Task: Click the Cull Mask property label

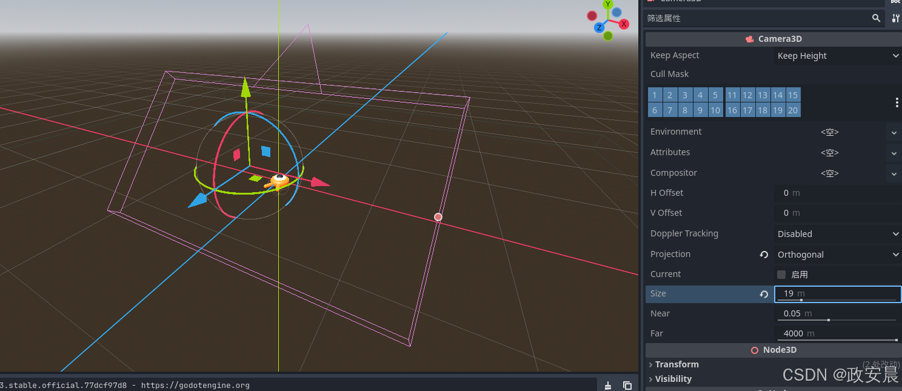Action: (x=670, y=74)
